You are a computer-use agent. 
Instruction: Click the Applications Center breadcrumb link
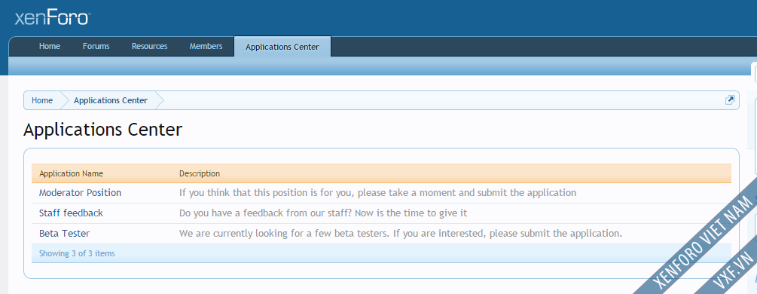[x=111, y=100]
